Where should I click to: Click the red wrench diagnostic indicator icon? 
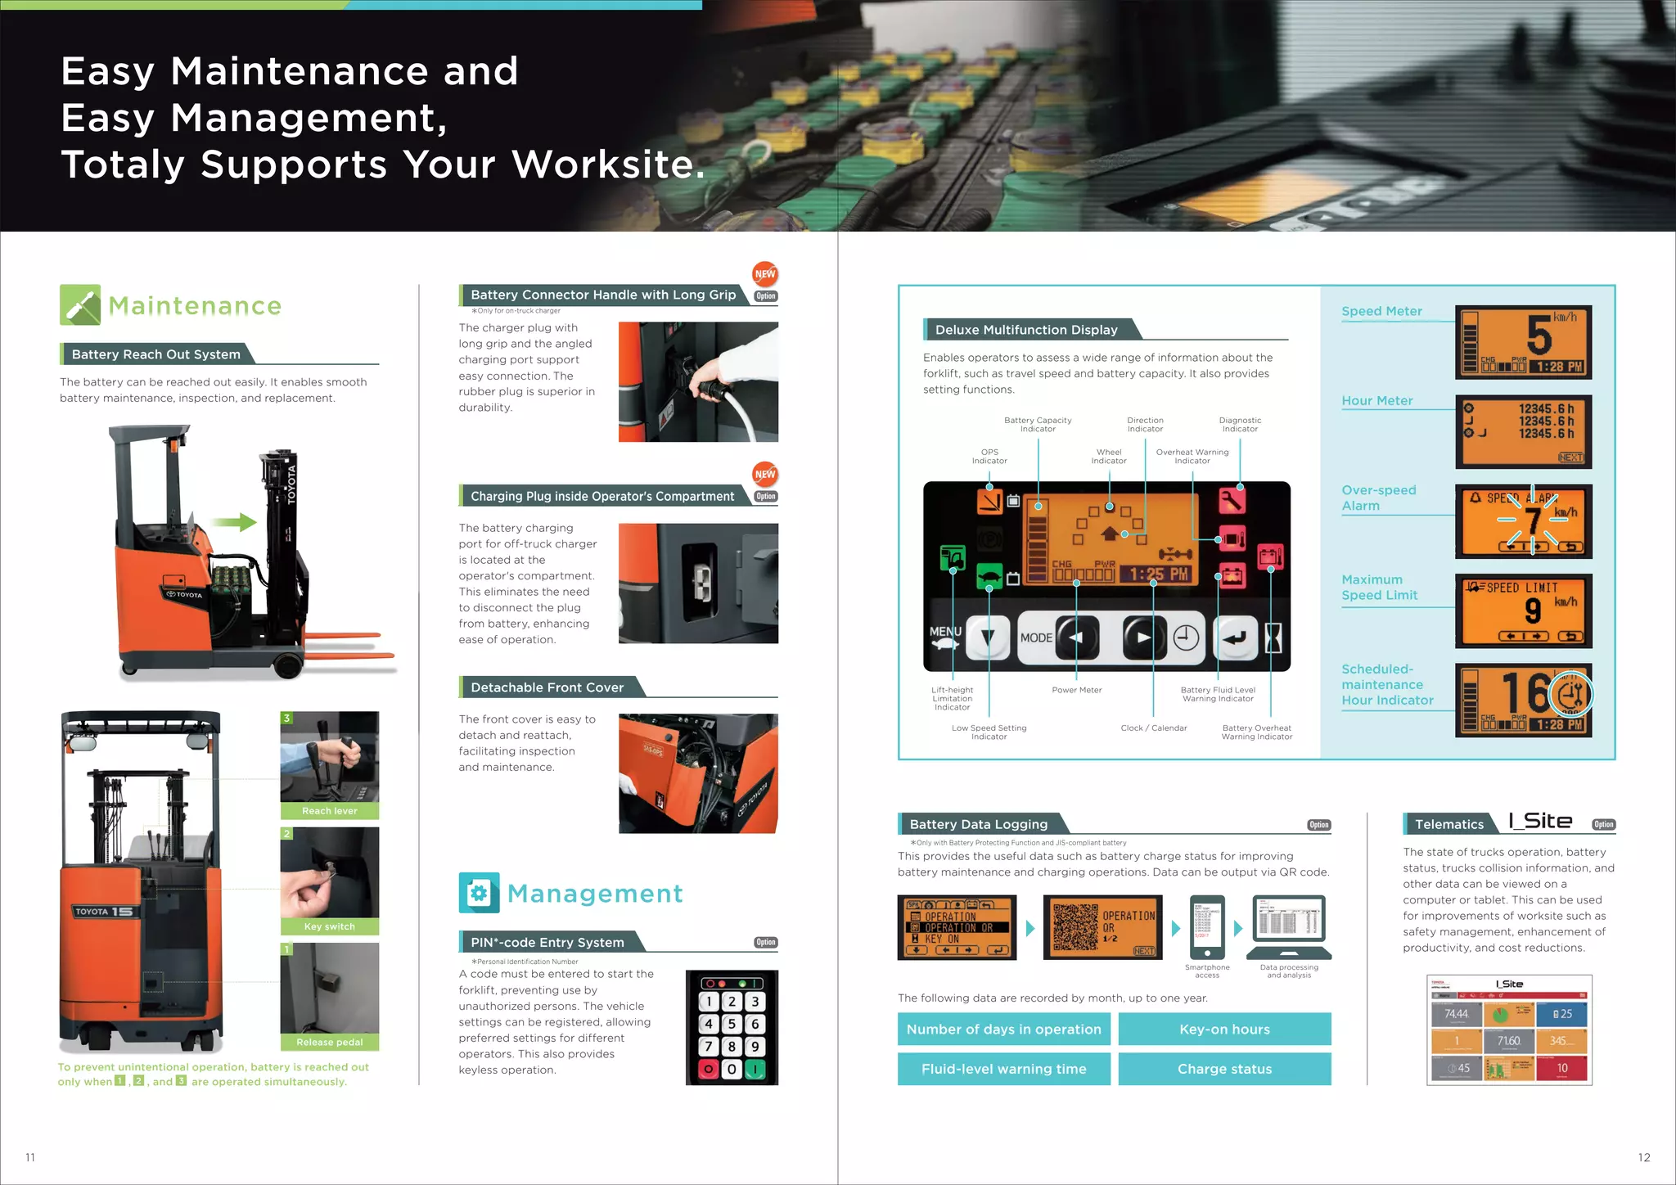coord(1232,500)
